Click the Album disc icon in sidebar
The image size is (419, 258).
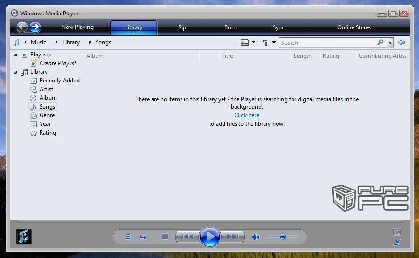pos(33,98)
